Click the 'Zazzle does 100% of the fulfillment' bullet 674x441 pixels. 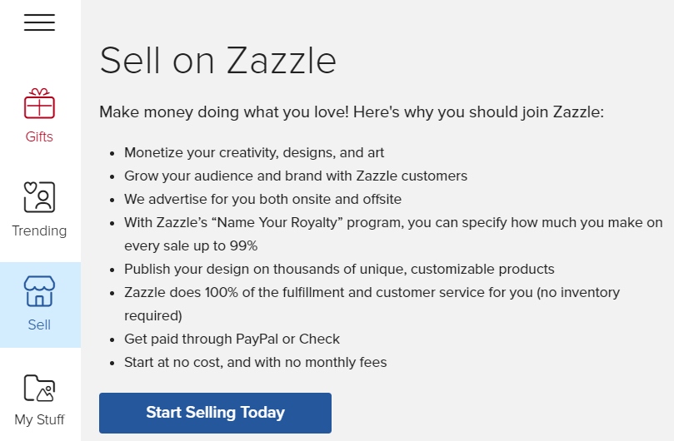372,304
